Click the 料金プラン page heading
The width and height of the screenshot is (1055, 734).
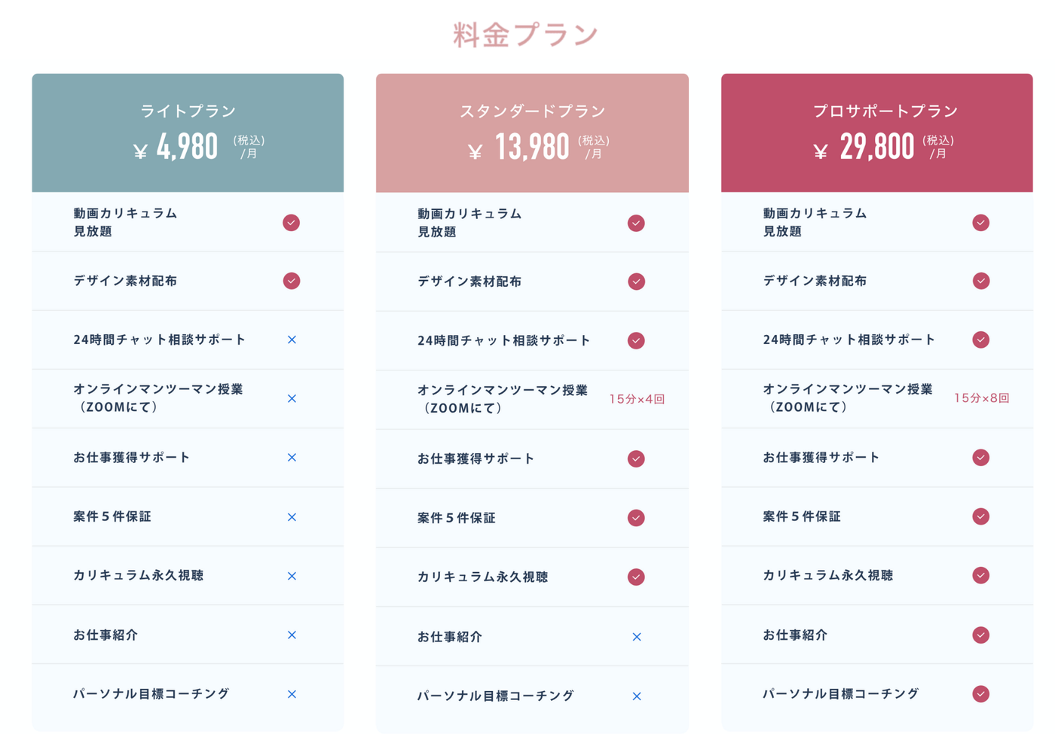click(525, 35)
